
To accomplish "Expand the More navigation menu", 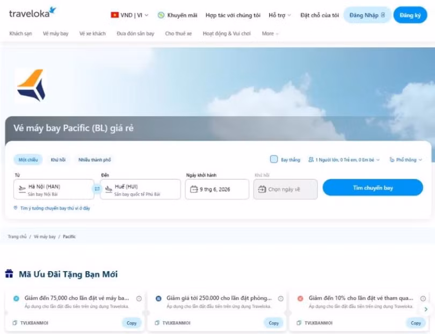I will pos(270,34).
